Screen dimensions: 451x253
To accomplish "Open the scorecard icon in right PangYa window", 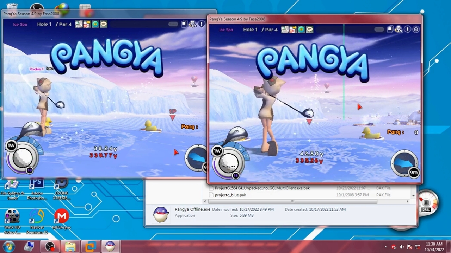I will click(284, 30).
